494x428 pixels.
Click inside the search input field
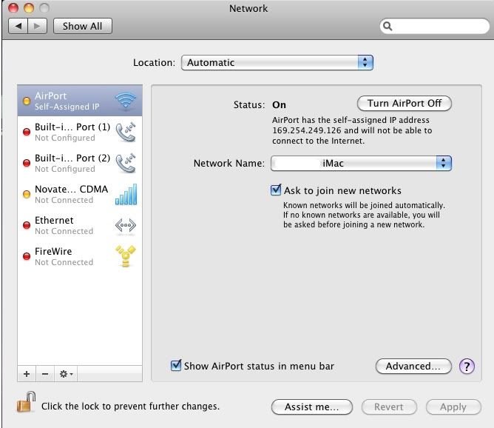435,26
